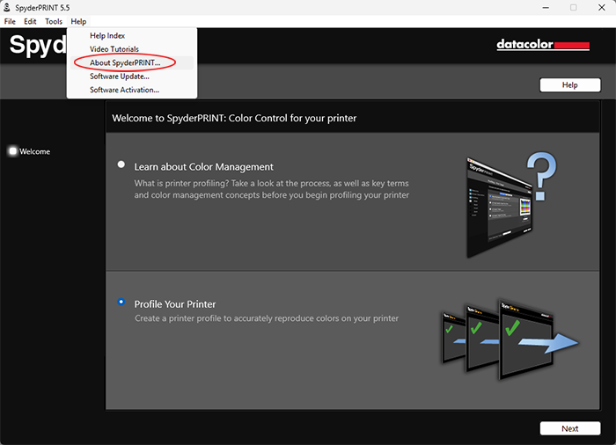Minimize the SpyderPRINT window

point(533,7)
